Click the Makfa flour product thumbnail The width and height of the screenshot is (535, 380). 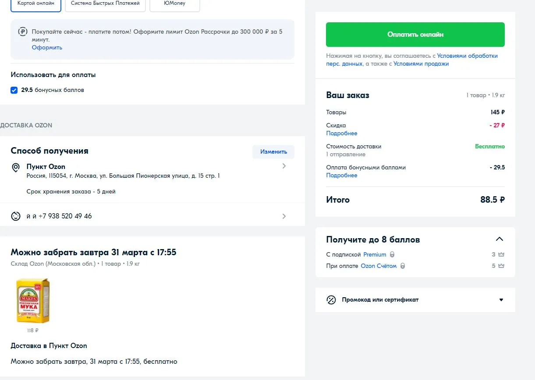pyautogui.click(x=33, y=301)
